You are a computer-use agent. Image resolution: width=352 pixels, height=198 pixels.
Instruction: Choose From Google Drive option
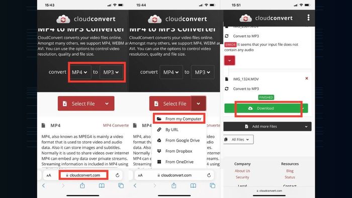coord(179,140)
